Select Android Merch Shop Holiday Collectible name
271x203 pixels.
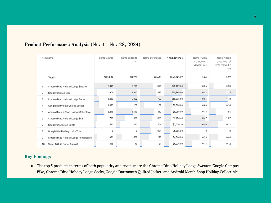69,112
